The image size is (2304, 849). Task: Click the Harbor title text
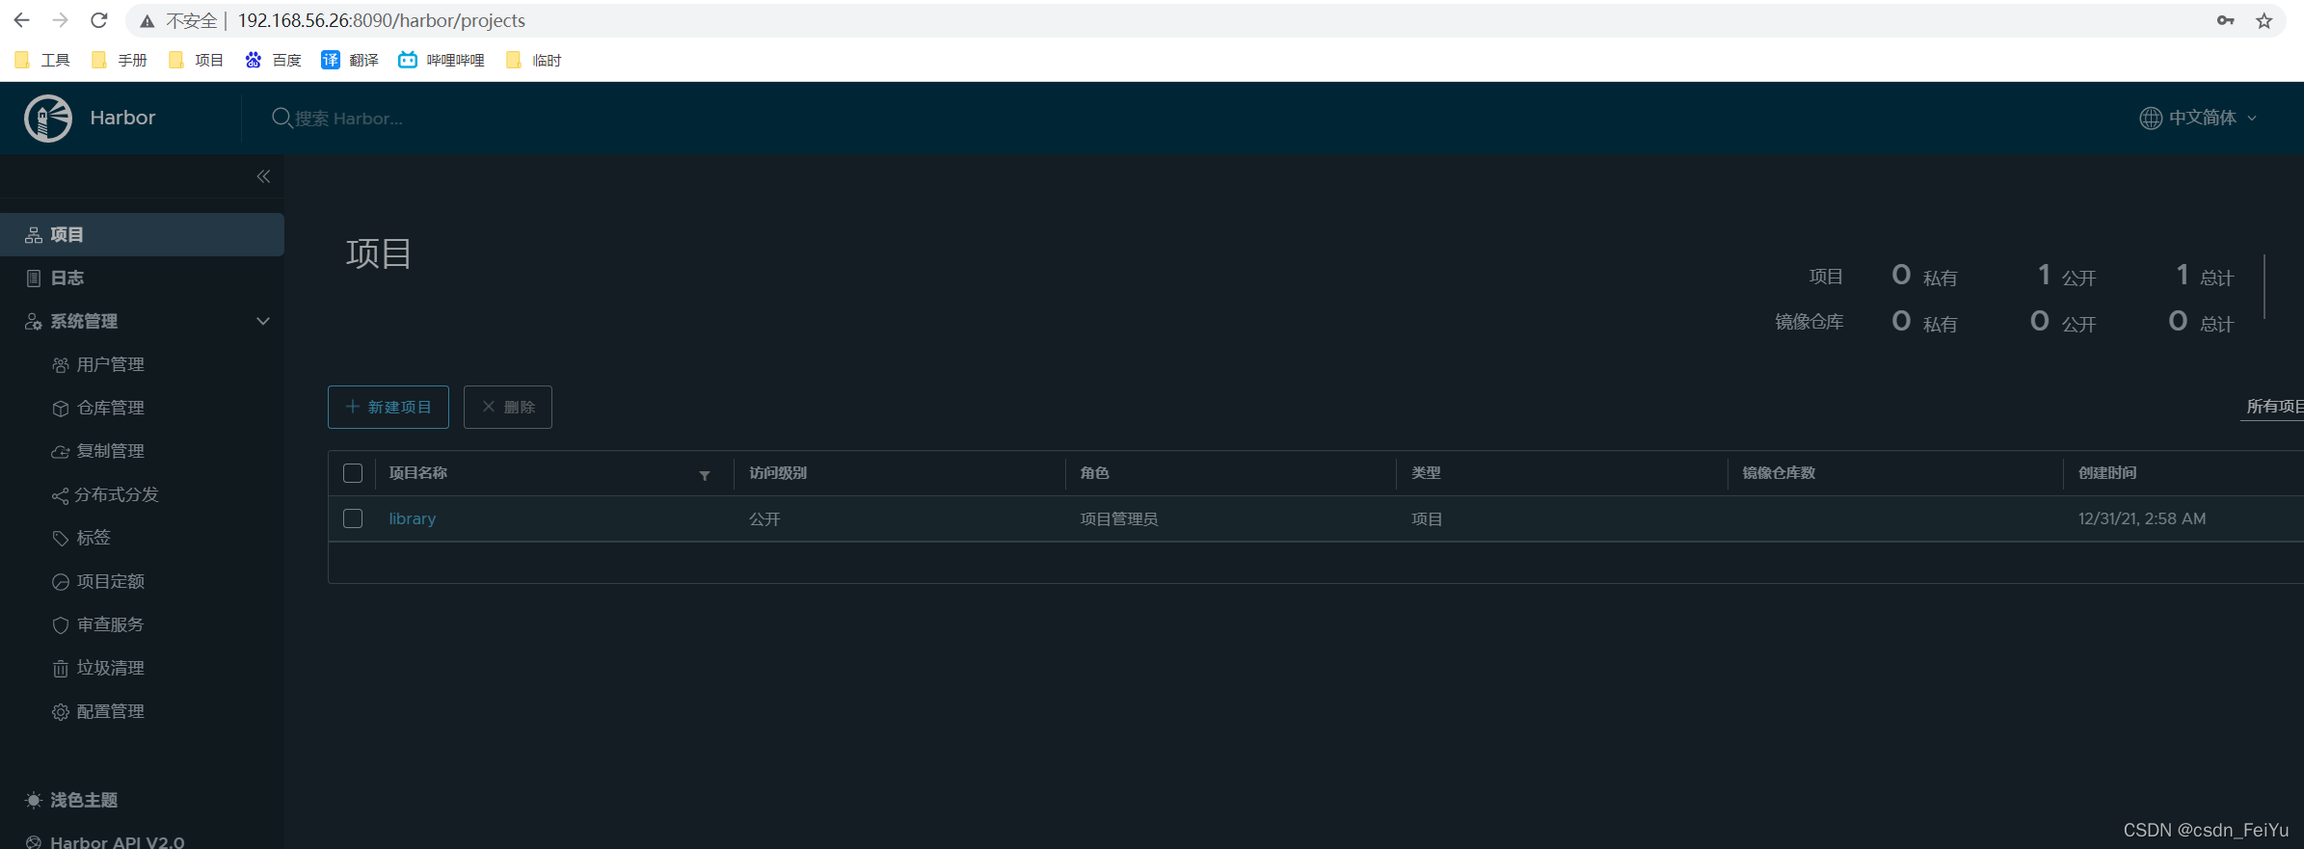122,118
